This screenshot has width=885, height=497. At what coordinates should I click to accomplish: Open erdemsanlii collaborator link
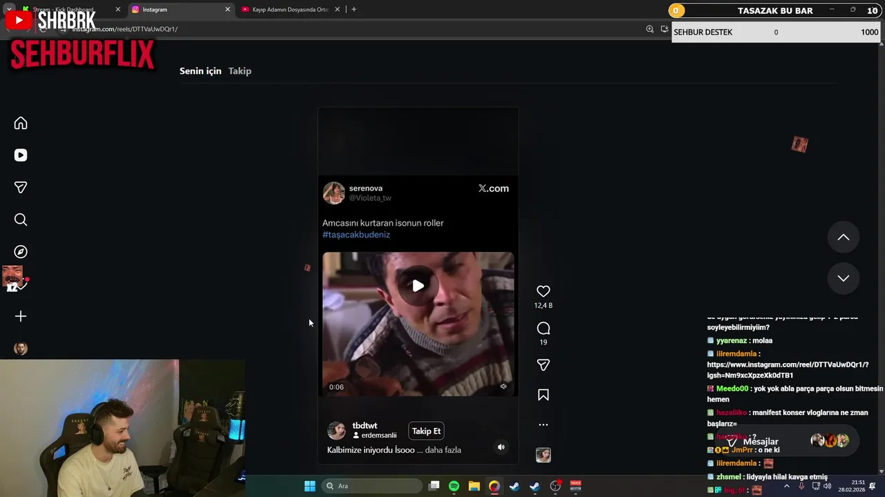379,436
